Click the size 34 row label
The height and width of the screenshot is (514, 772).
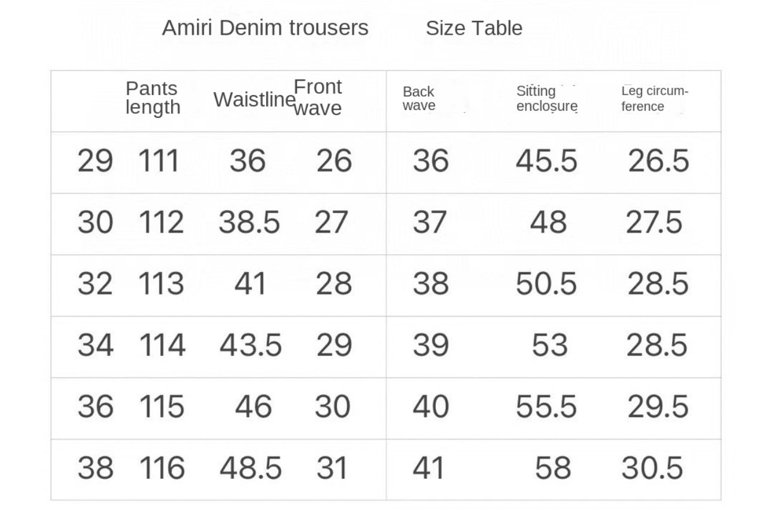click(x=95, y=345)
